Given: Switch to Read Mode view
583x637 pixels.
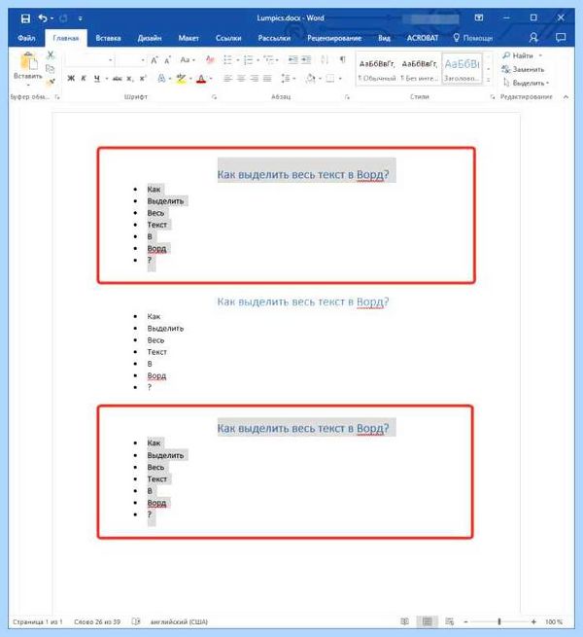Looking at the screenshot, I should (405, 621).
